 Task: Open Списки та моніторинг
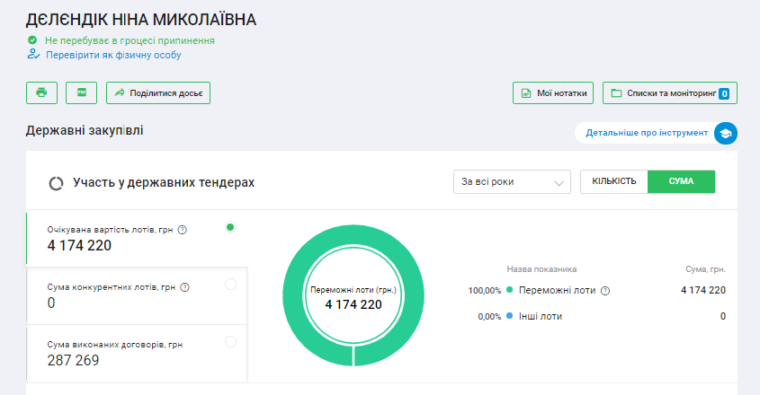tap(670, 93)
